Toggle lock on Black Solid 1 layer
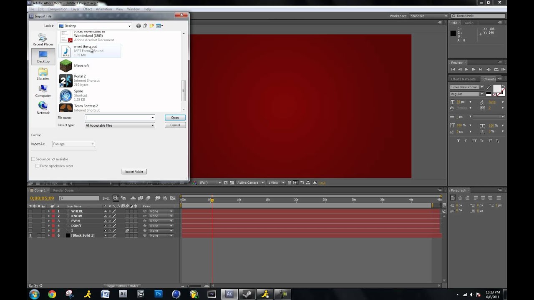This screenshot has width=534, height=300. 43,235
